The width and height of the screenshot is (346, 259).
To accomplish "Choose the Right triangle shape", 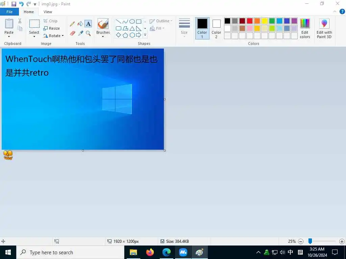I will point(139,28).
